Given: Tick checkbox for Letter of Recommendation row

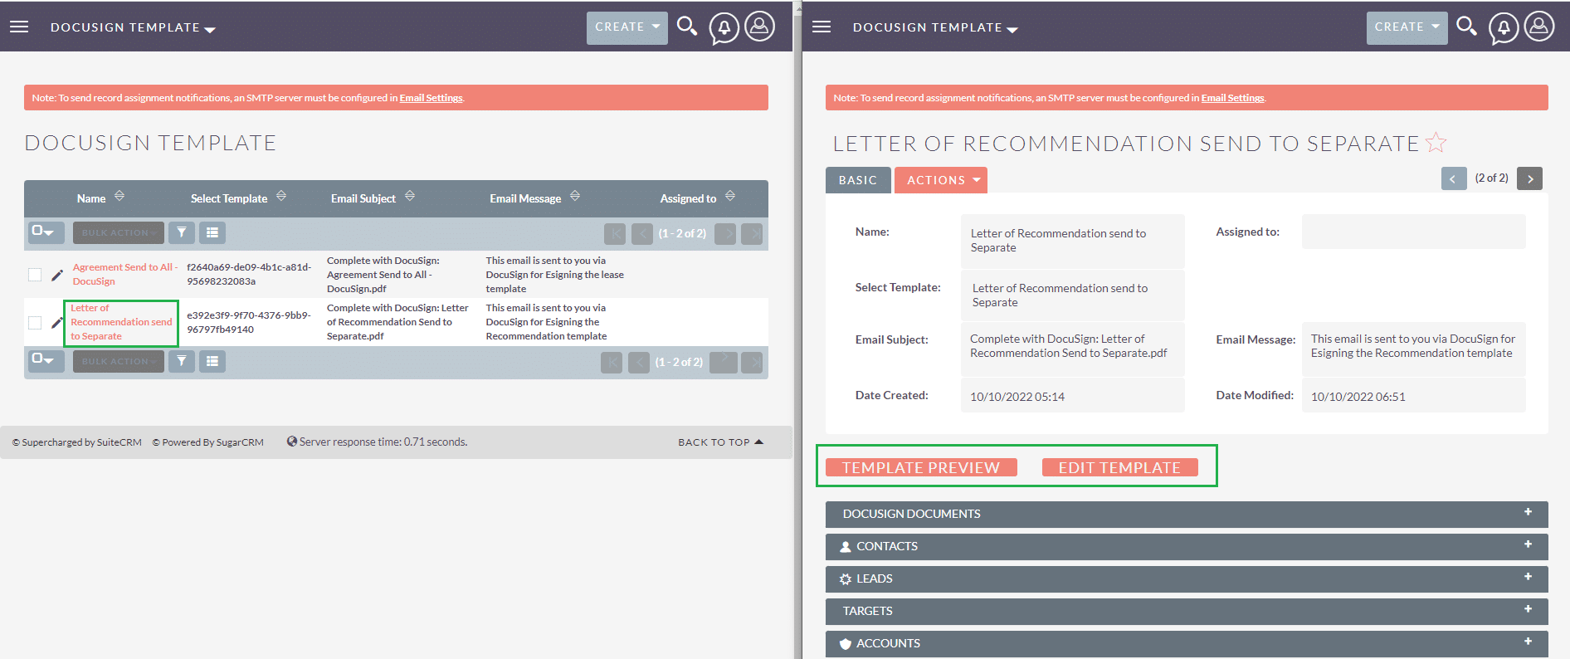Looking at the screenshot, I should [35, 322].
